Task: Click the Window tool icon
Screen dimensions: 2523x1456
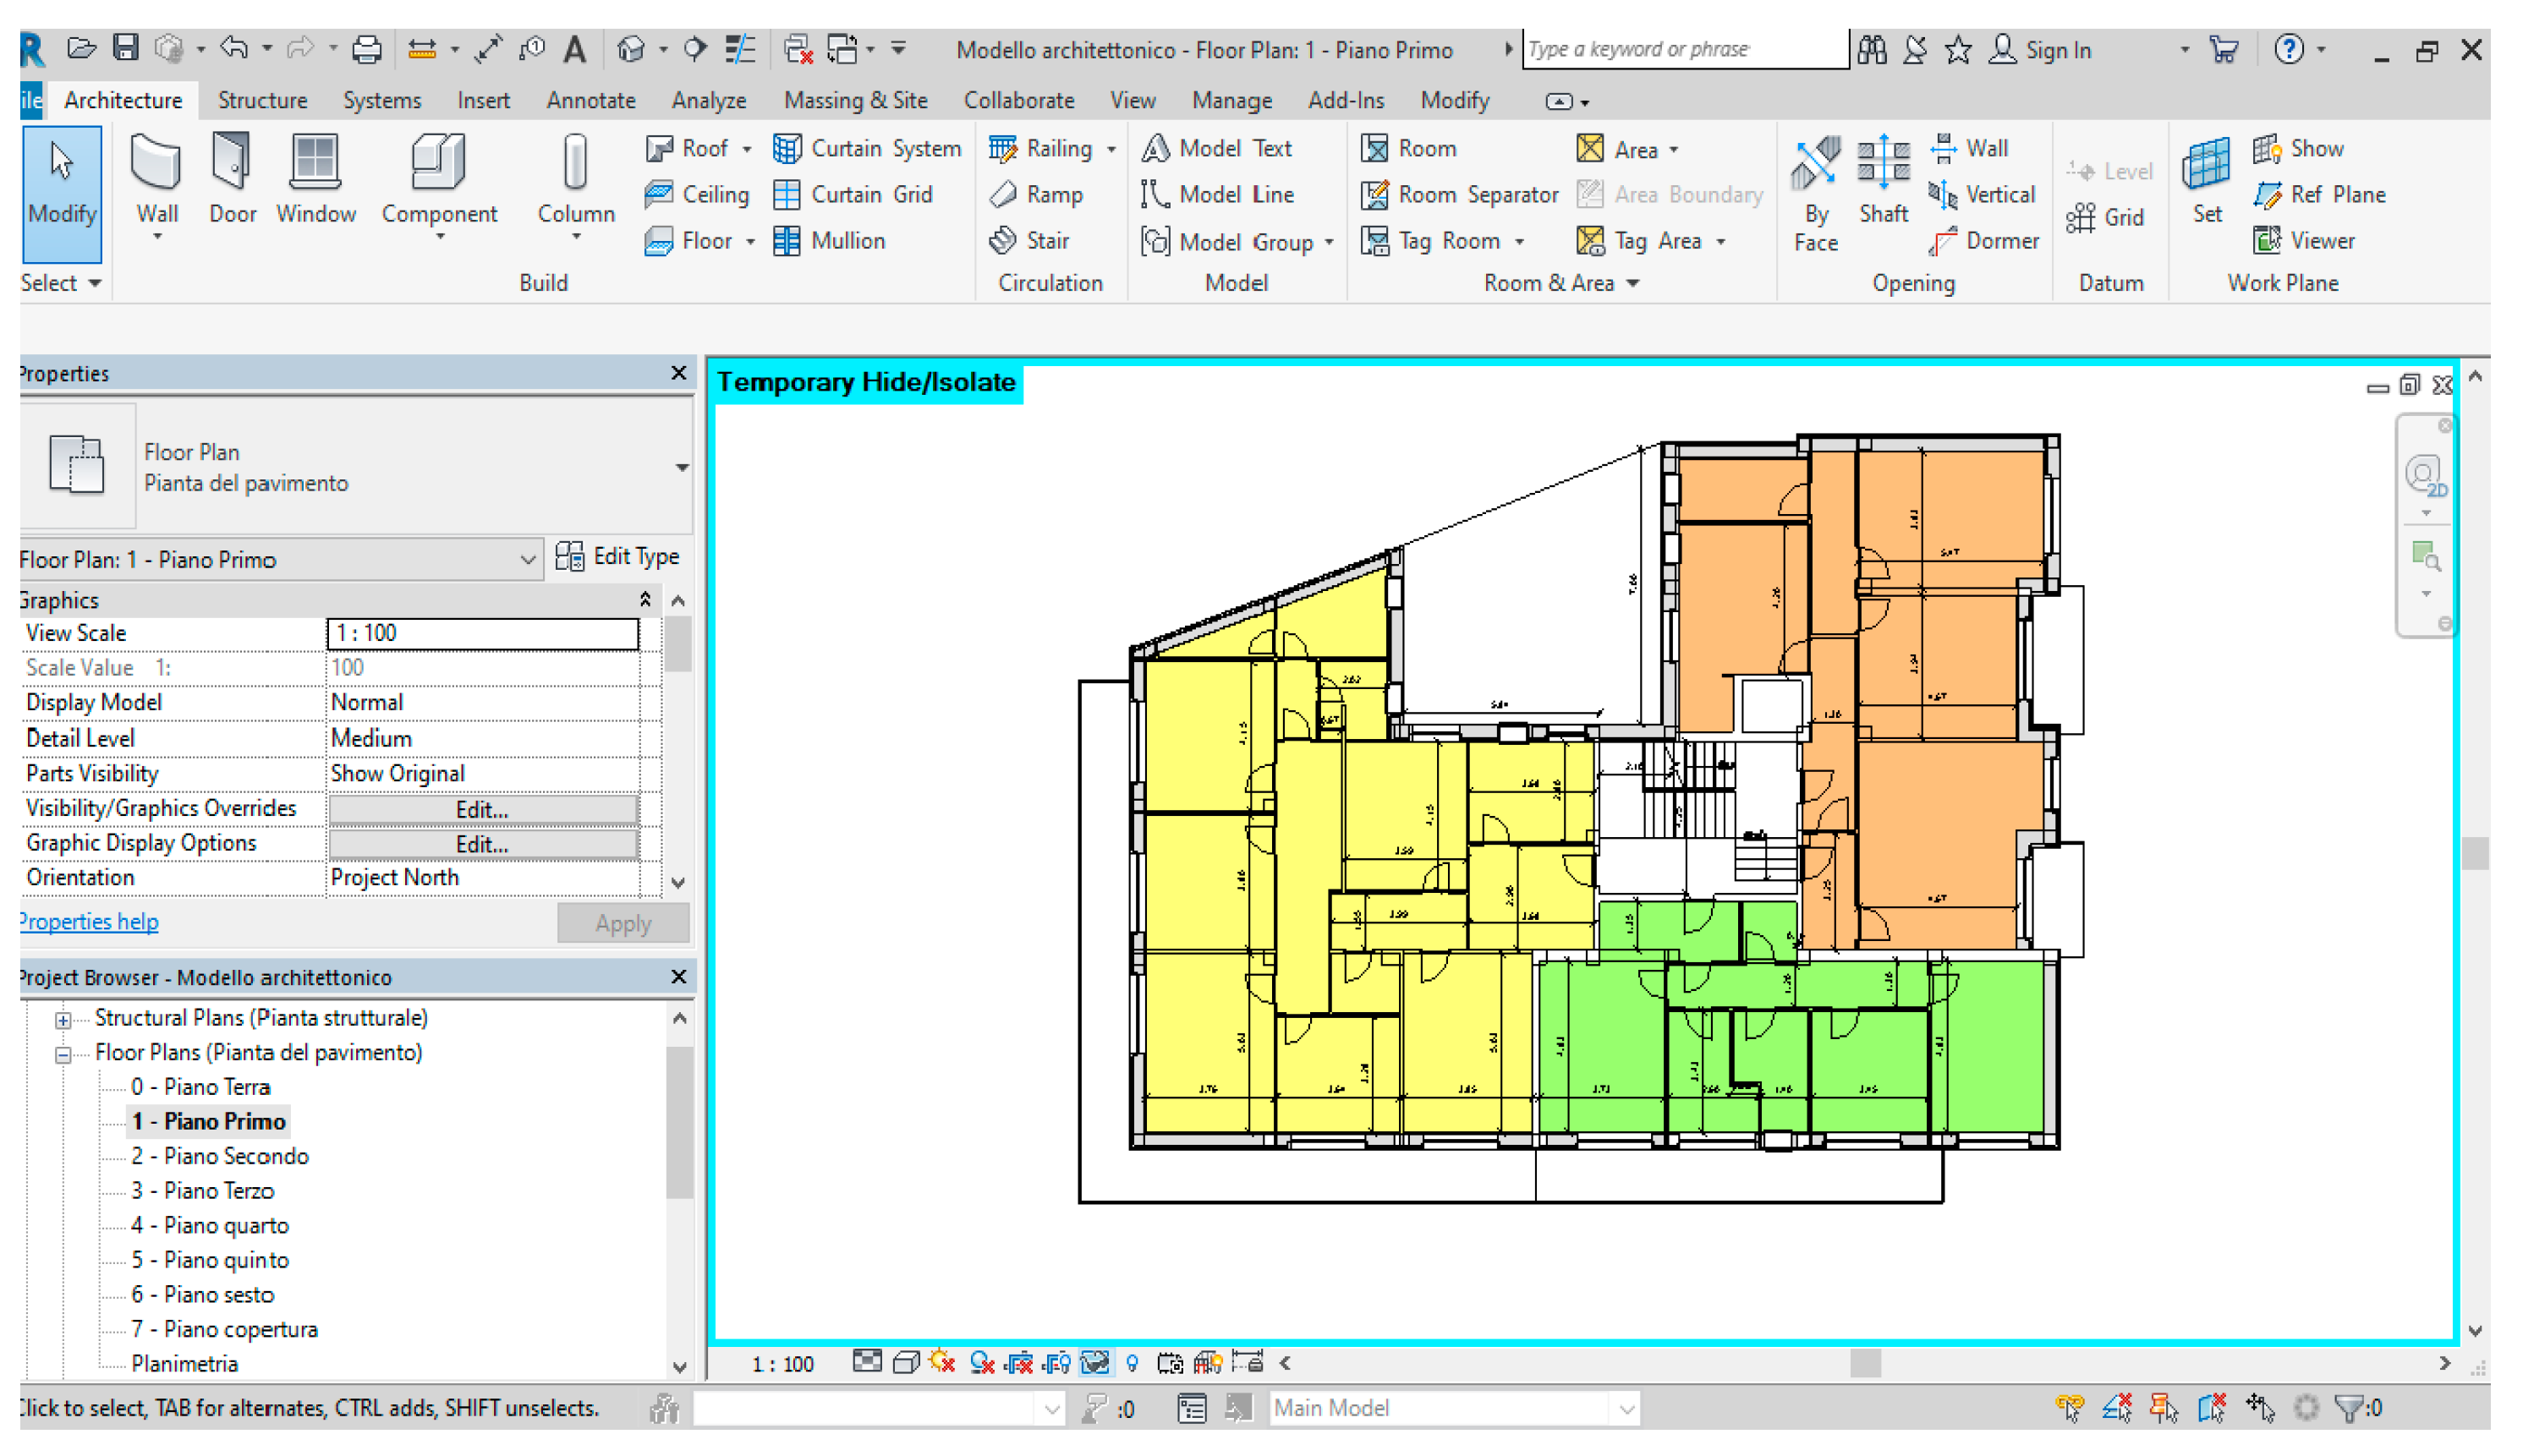Action: pos(315,162)
